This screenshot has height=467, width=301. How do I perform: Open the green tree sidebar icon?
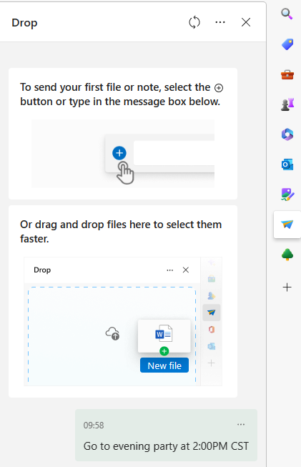[287, 255]
